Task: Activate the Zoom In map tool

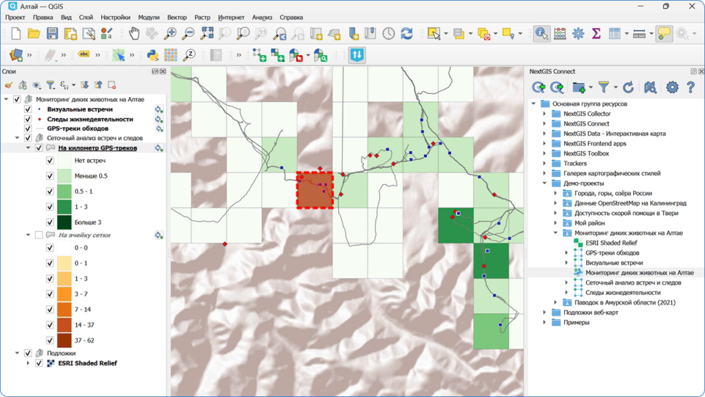Action: pyautogui.click(x=171, y=32)
